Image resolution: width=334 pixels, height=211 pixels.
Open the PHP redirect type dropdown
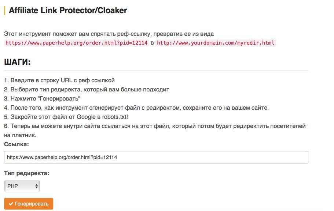(22, 186)
